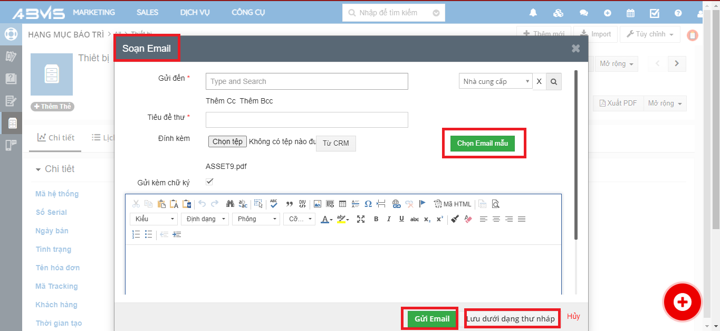This screenshot has height=331, width=720.
Task: Open the text color picker
Action: point(327,219)
